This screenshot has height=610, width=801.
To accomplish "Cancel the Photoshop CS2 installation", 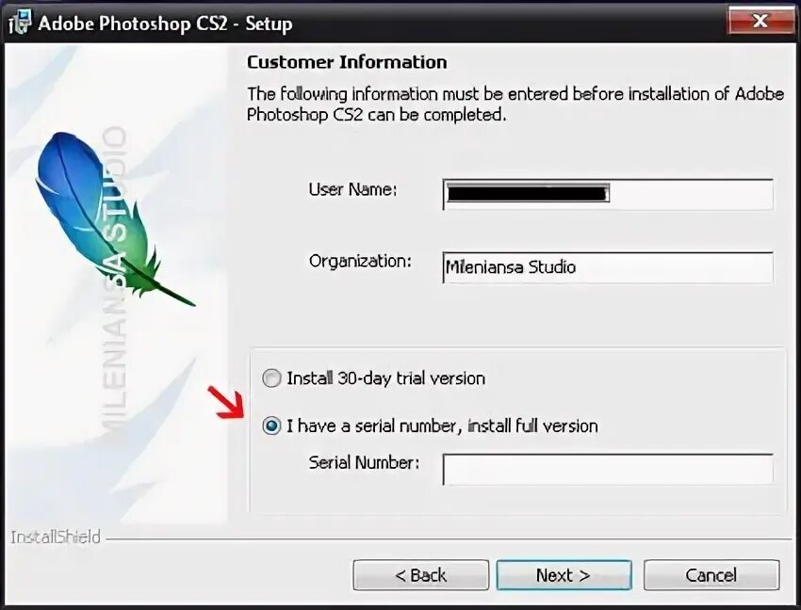I will (711, 575).
